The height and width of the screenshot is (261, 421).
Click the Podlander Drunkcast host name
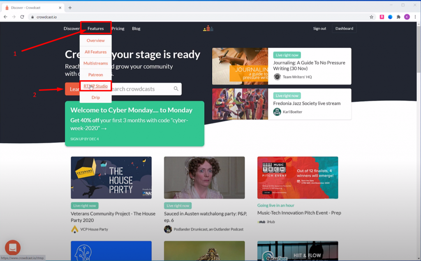click(208, 229)
